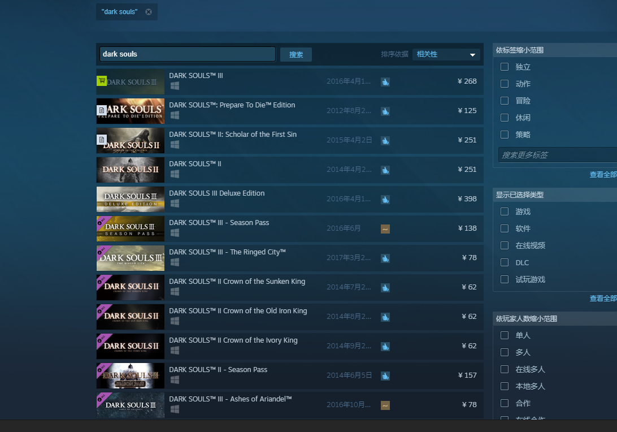The image size is (617, 432).
Task: Click Windows icon under Crown of the Sunken King
Action: [x=175, y=291]
